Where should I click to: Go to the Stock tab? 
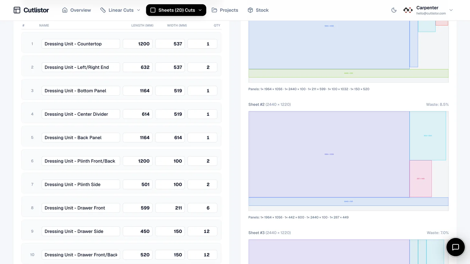point(258,10)
